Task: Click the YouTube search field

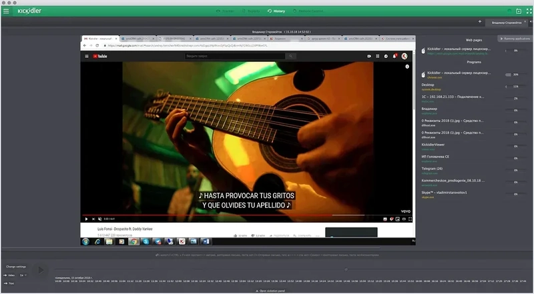Action: pyautogui.click(x=235, y=56)
